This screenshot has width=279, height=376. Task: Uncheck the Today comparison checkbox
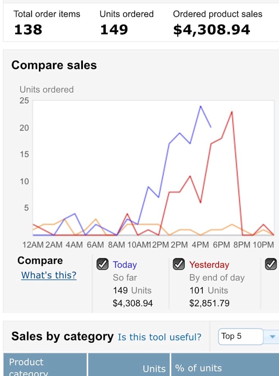(103, 264)
